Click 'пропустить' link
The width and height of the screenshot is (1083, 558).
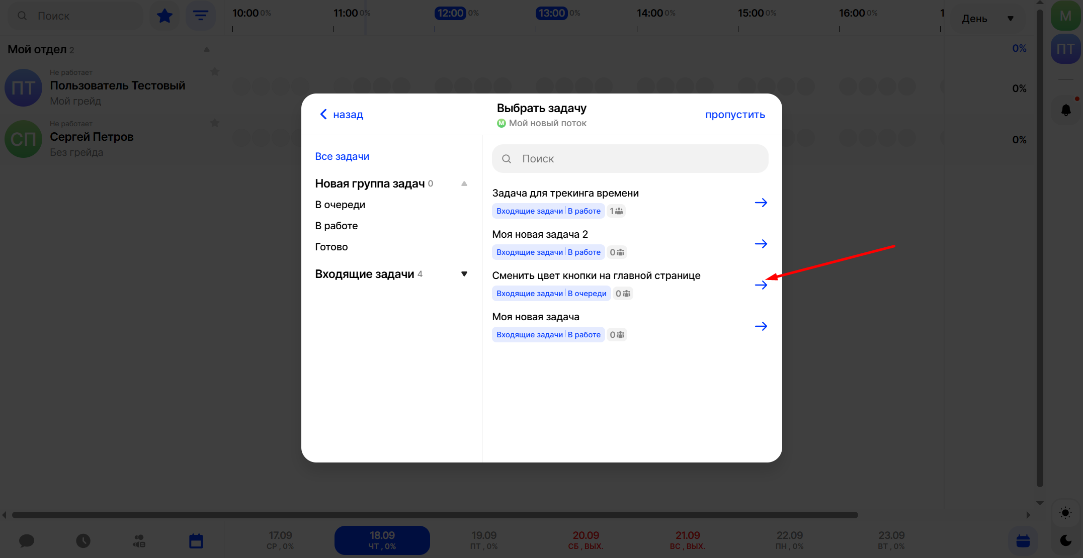pos(735,115)
